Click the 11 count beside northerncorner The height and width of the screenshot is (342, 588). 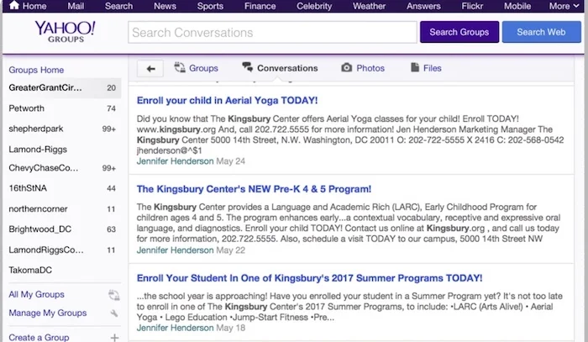[x=111, y=209]
